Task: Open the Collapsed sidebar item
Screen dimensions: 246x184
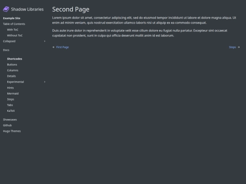Action: tap(9, 41)
